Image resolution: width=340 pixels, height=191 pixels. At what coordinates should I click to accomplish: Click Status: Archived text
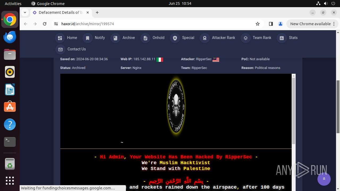click(73, 68)
